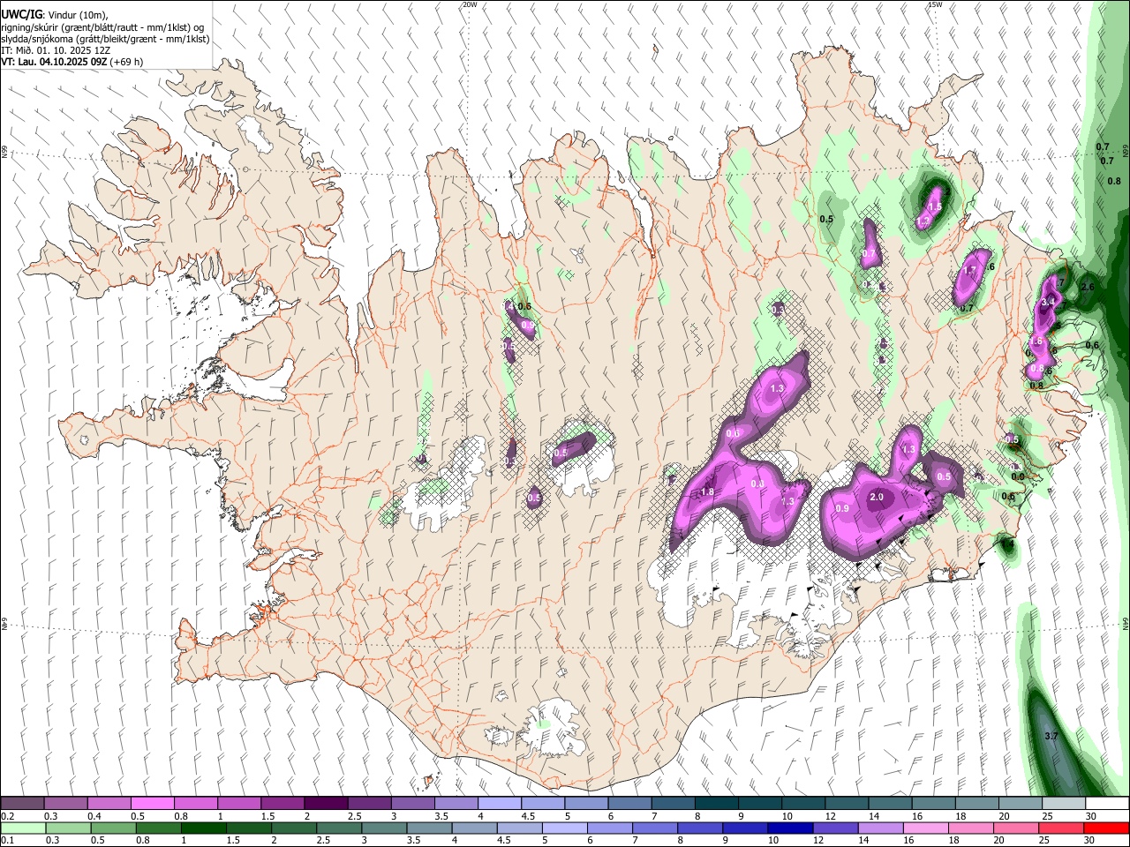The width and height of the screenshot is (1130, 847).
Task: Select the 1.8 snowfall value in the central highlands
Action: [x=707, y=492]
